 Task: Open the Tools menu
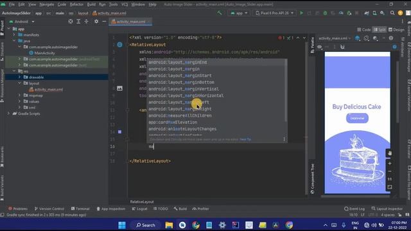point(113,4)
